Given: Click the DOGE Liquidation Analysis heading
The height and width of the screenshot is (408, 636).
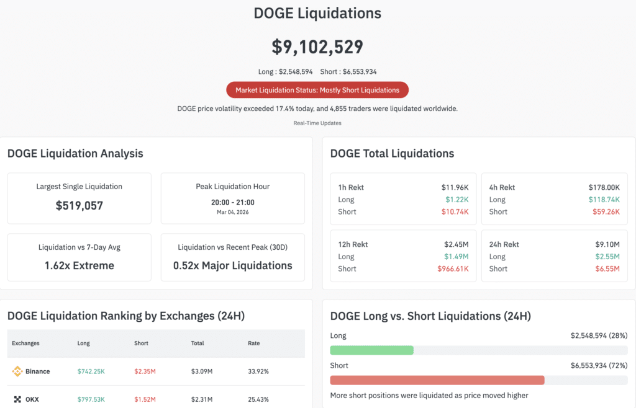Looking at the screenshot, I should coord(74,153).
